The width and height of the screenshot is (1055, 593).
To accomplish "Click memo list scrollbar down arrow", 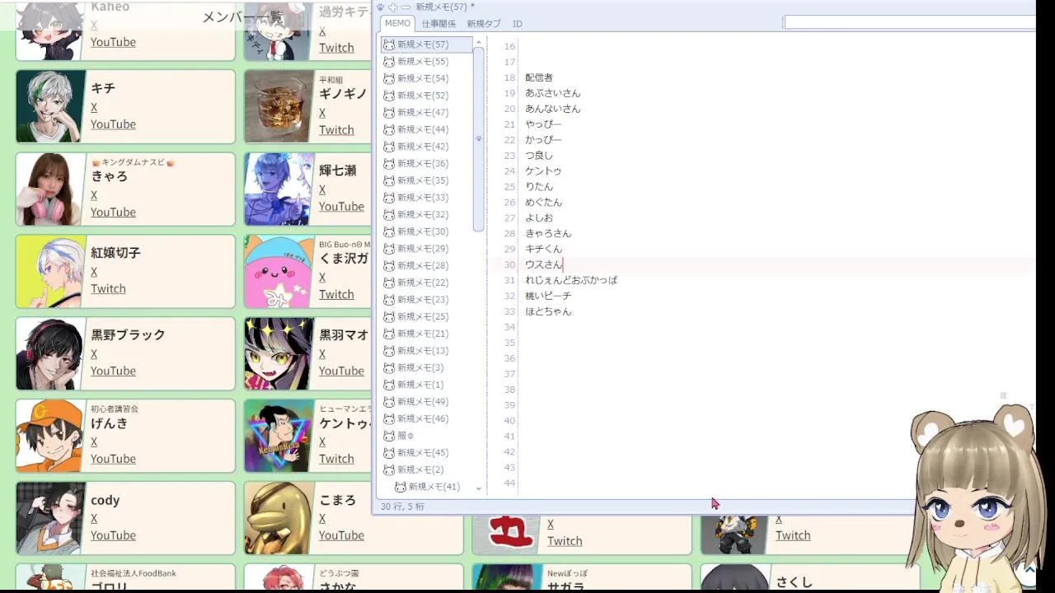I will tap(478, 488).
